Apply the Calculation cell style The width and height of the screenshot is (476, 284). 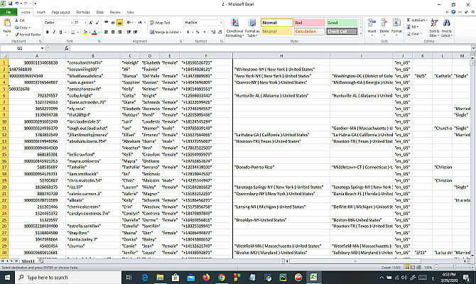(x=309, y=31)
